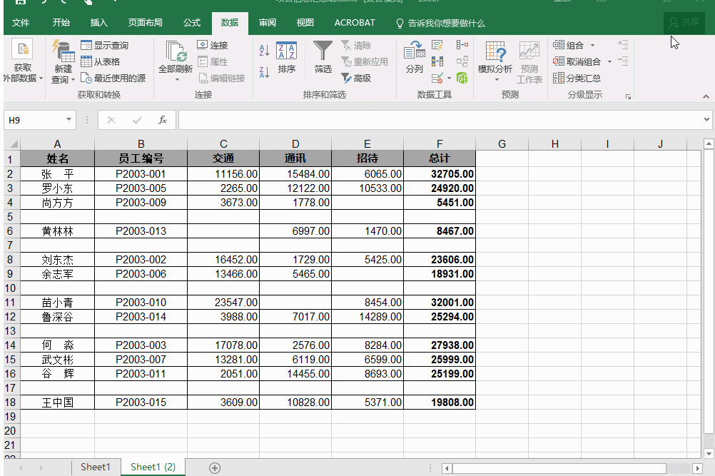Click the cell containing 32705.00

pyautogui.click(x=440, y=173)
